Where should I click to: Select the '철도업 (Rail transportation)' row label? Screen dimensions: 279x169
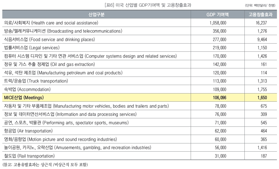click(29, 156)
